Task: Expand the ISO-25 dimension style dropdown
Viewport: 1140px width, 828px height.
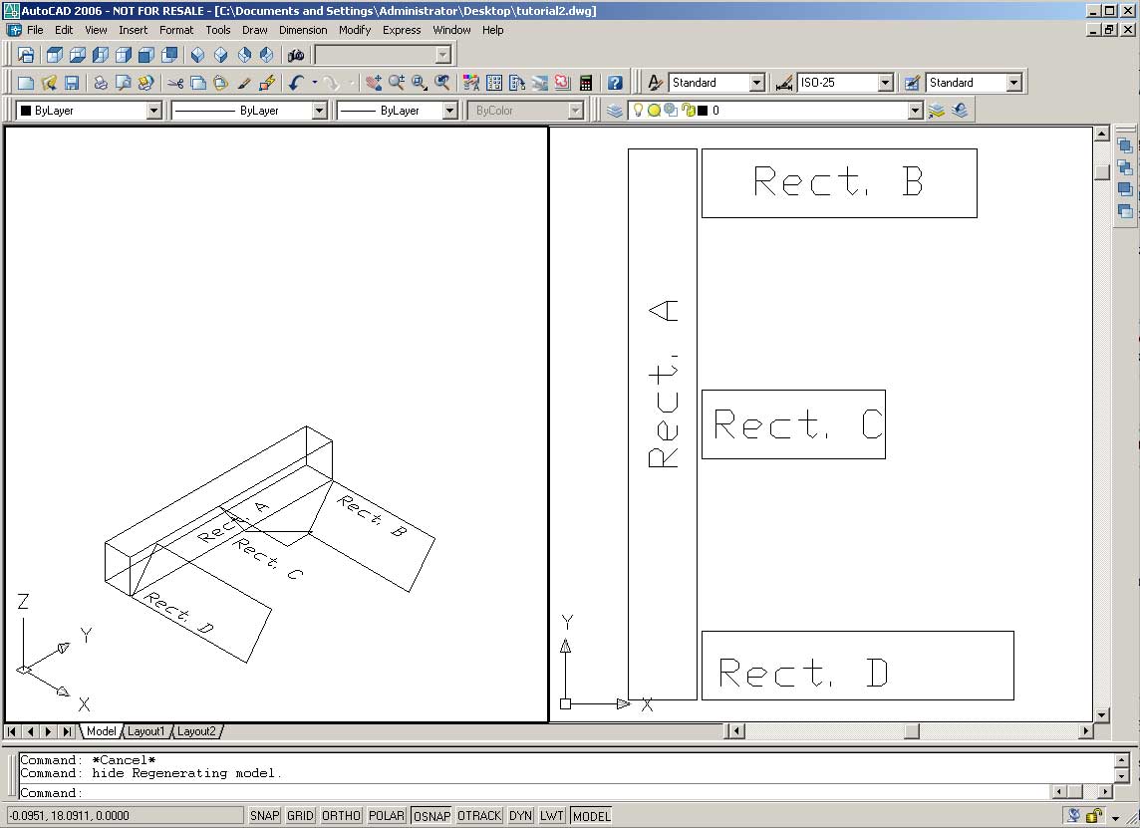Action: pos(885,83)
